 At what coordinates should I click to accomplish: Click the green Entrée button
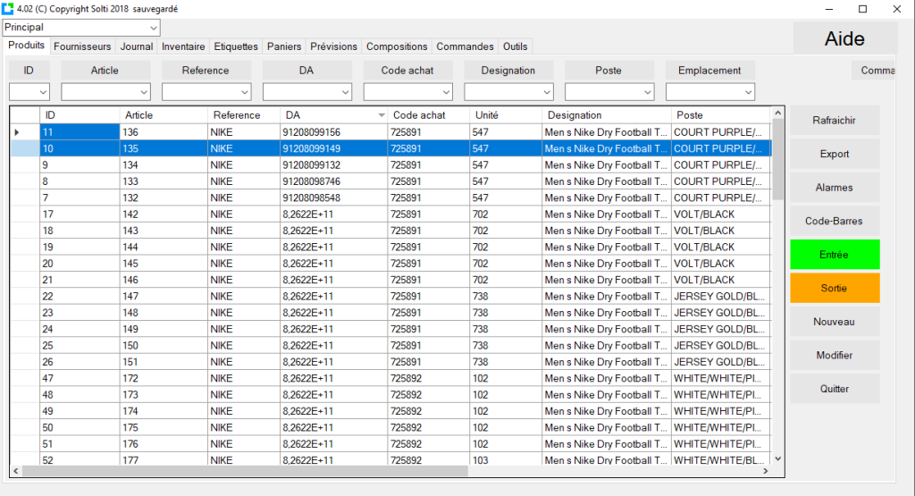pos(835,255)
